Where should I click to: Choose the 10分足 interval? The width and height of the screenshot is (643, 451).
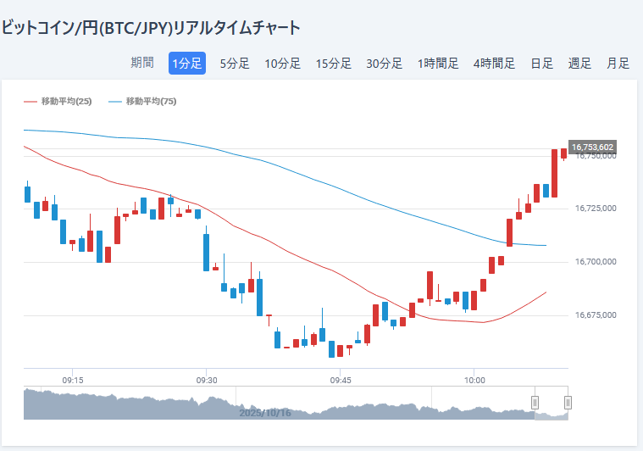pyautogui.click(x=282, y=63)
